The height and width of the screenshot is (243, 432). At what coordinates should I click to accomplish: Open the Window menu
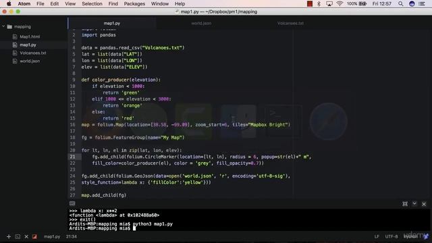click(x=160, y=4)
